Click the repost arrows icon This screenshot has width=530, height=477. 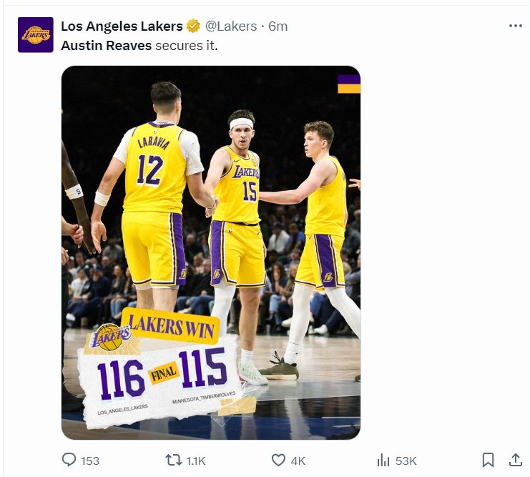[173, 460]
